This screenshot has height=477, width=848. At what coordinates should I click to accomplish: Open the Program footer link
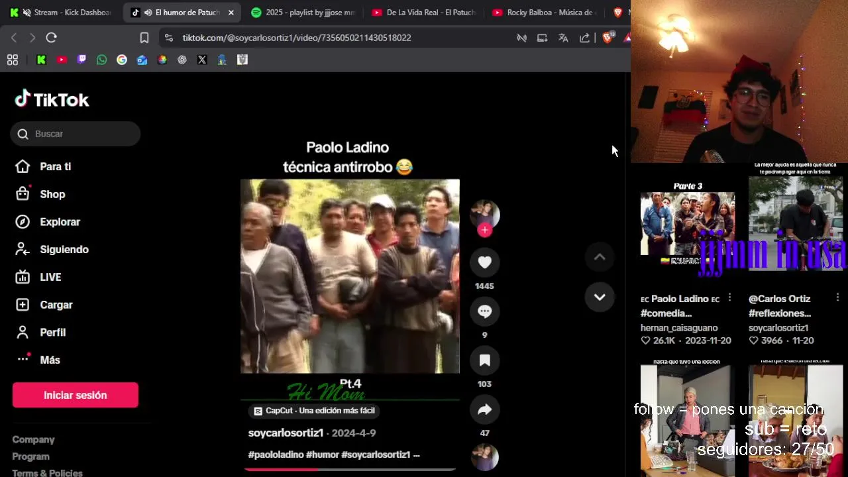pos(30,456)
